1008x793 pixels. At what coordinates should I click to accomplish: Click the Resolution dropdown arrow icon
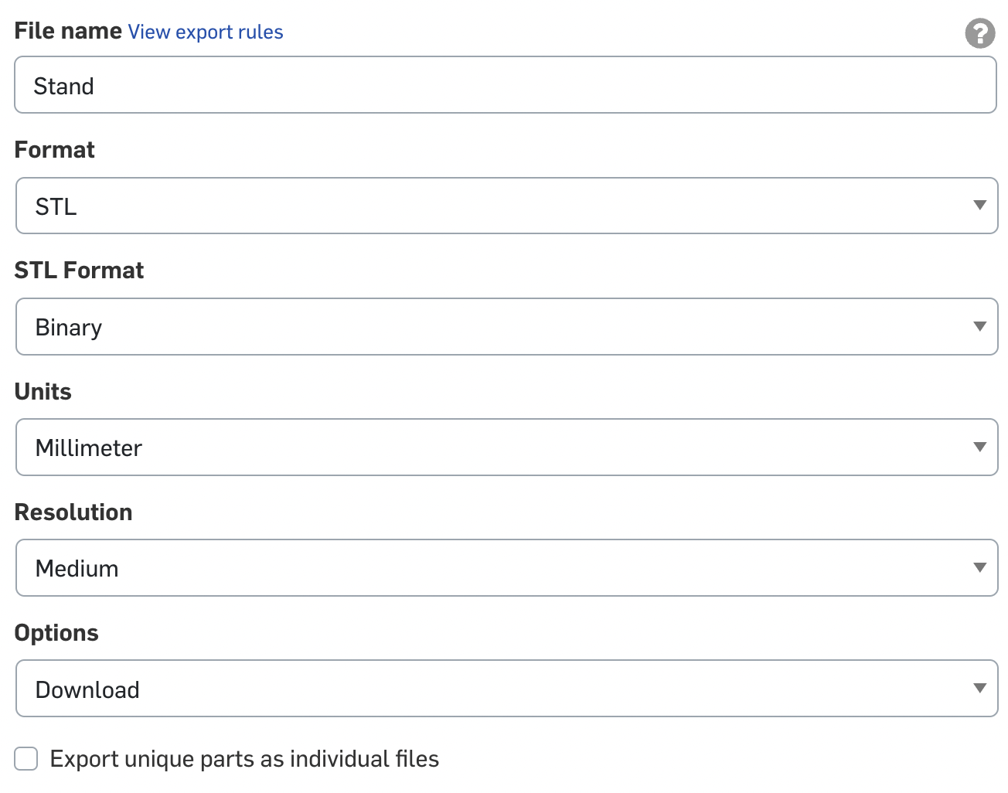click(x=979, y=567)
